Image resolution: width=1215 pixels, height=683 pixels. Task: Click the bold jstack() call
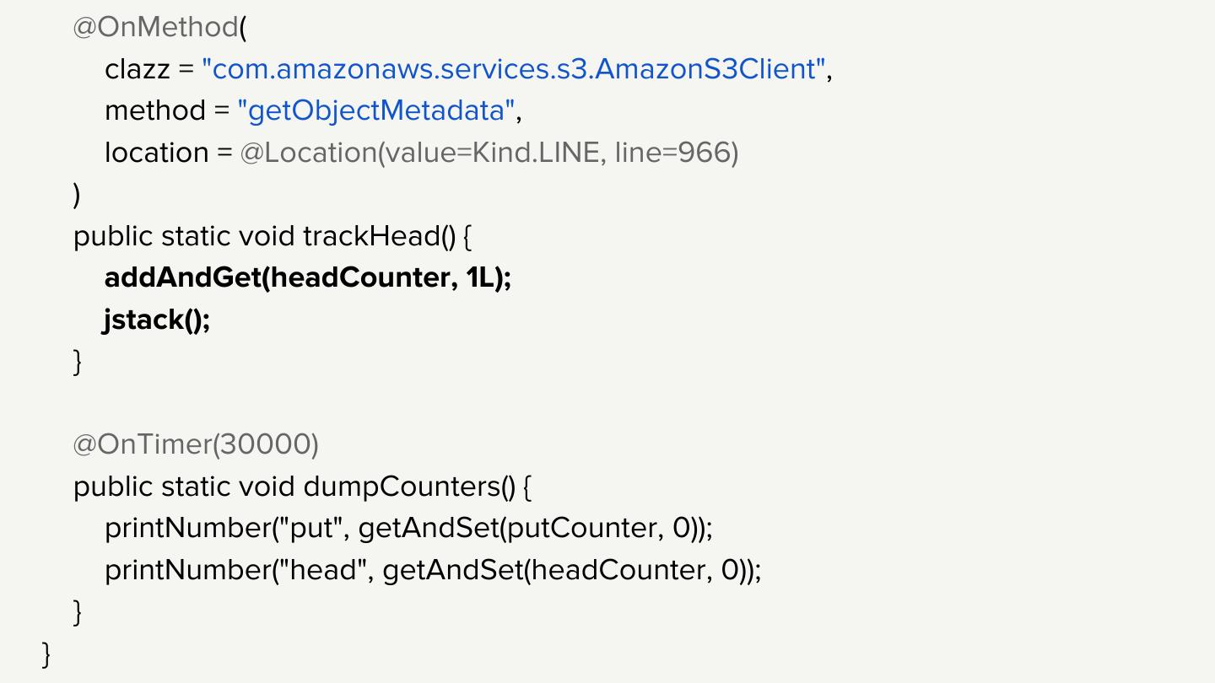[x=157, y=320]
